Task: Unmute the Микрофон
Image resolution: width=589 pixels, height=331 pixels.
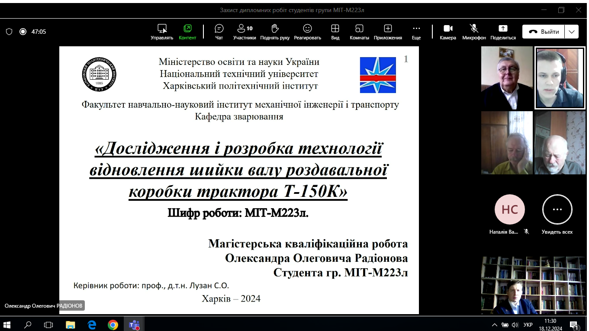Action: (x=474, y=32)
